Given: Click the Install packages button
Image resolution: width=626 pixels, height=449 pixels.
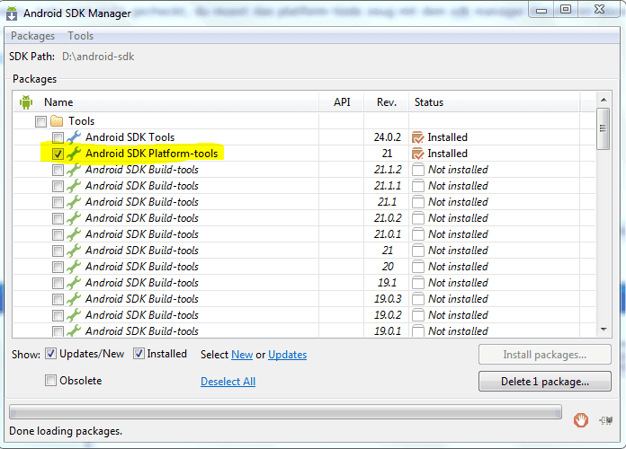Looking at the screenshot, I should tap(545, 355).
